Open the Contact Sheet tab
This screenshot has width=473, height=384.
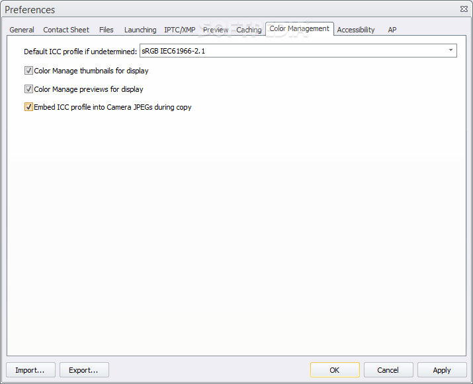tap(66, 30)
